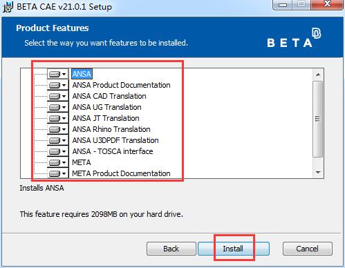Screen dimensions: 345x268
Task: Select ANSA CAD Translation feature
Action: (109, 96)
